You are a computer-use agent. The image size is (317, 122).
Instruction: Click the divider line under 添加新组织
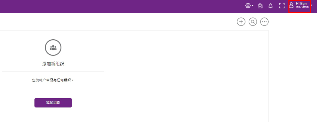[53, 72]
